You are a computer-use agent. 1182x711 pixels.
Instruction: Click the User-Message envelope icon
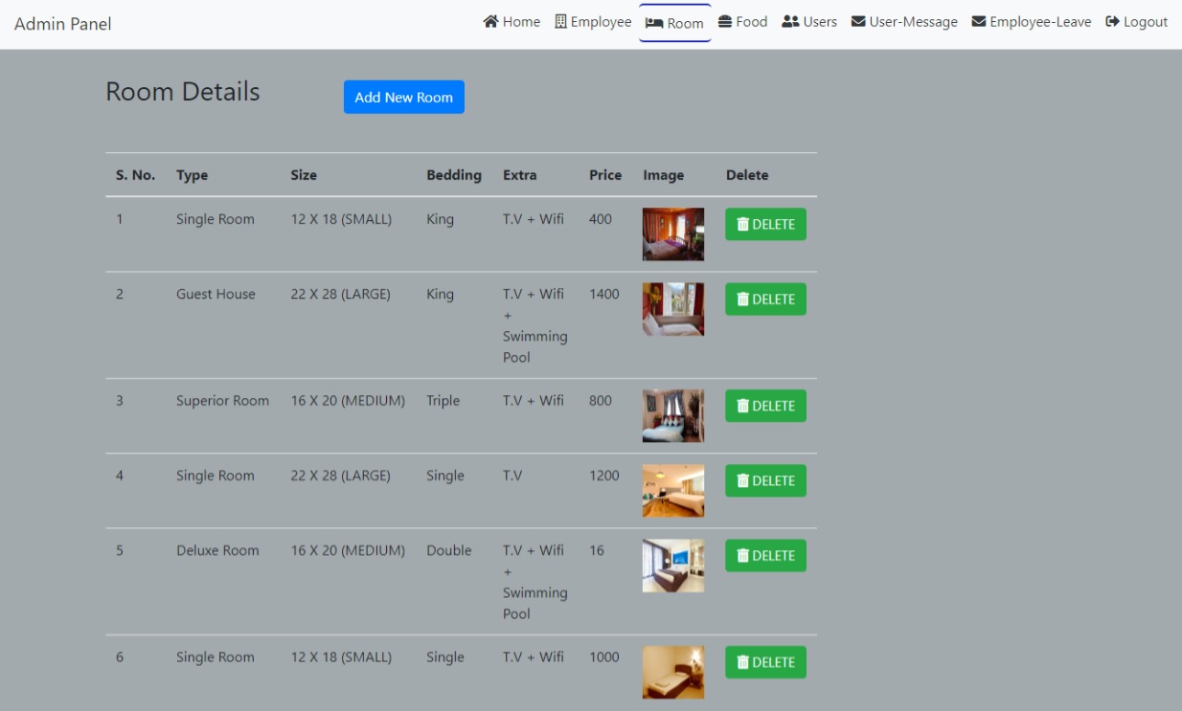click(858, 21)
